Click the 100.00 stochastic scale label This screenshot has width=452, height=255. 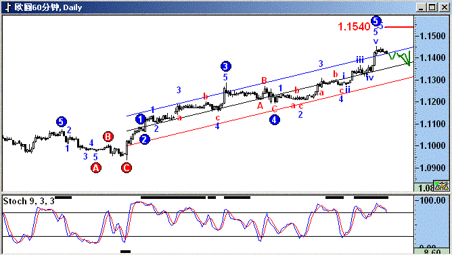tap(432, 200)
